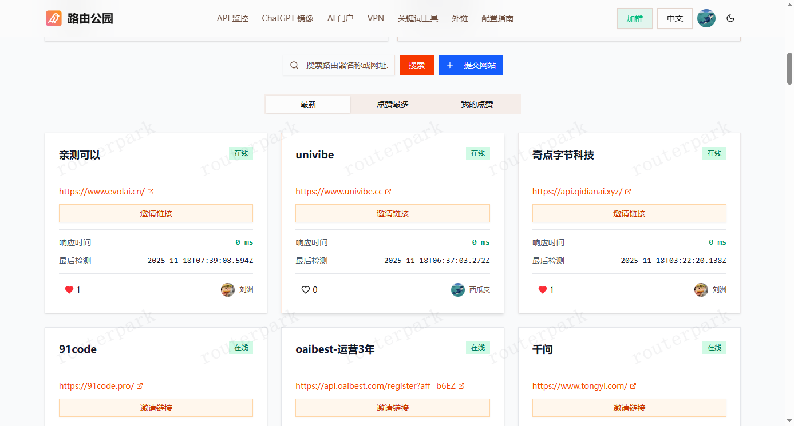Open the 中文 language selector

(x=675, y=18)
